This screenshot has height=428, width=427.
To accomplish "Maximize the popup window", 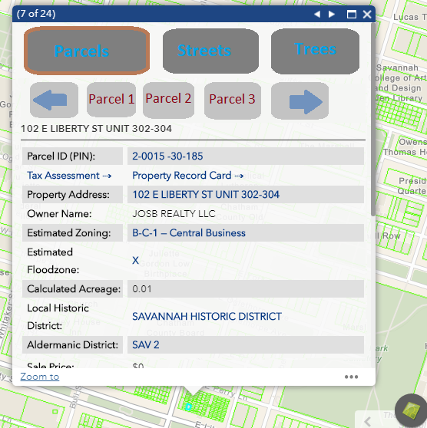I will [x=352, y=15].
